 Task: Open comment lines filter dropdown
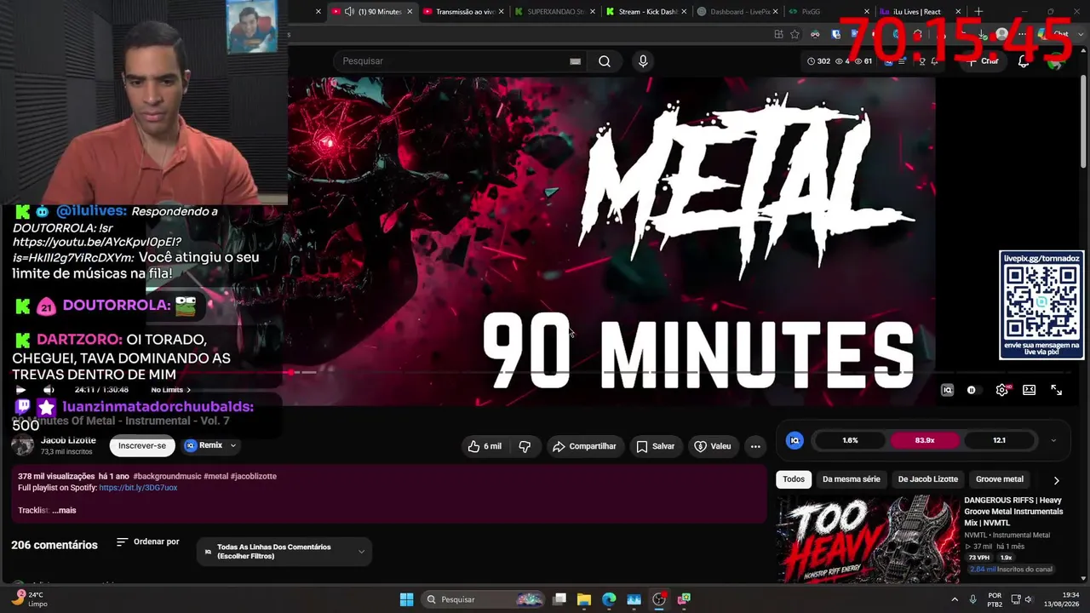284,552
